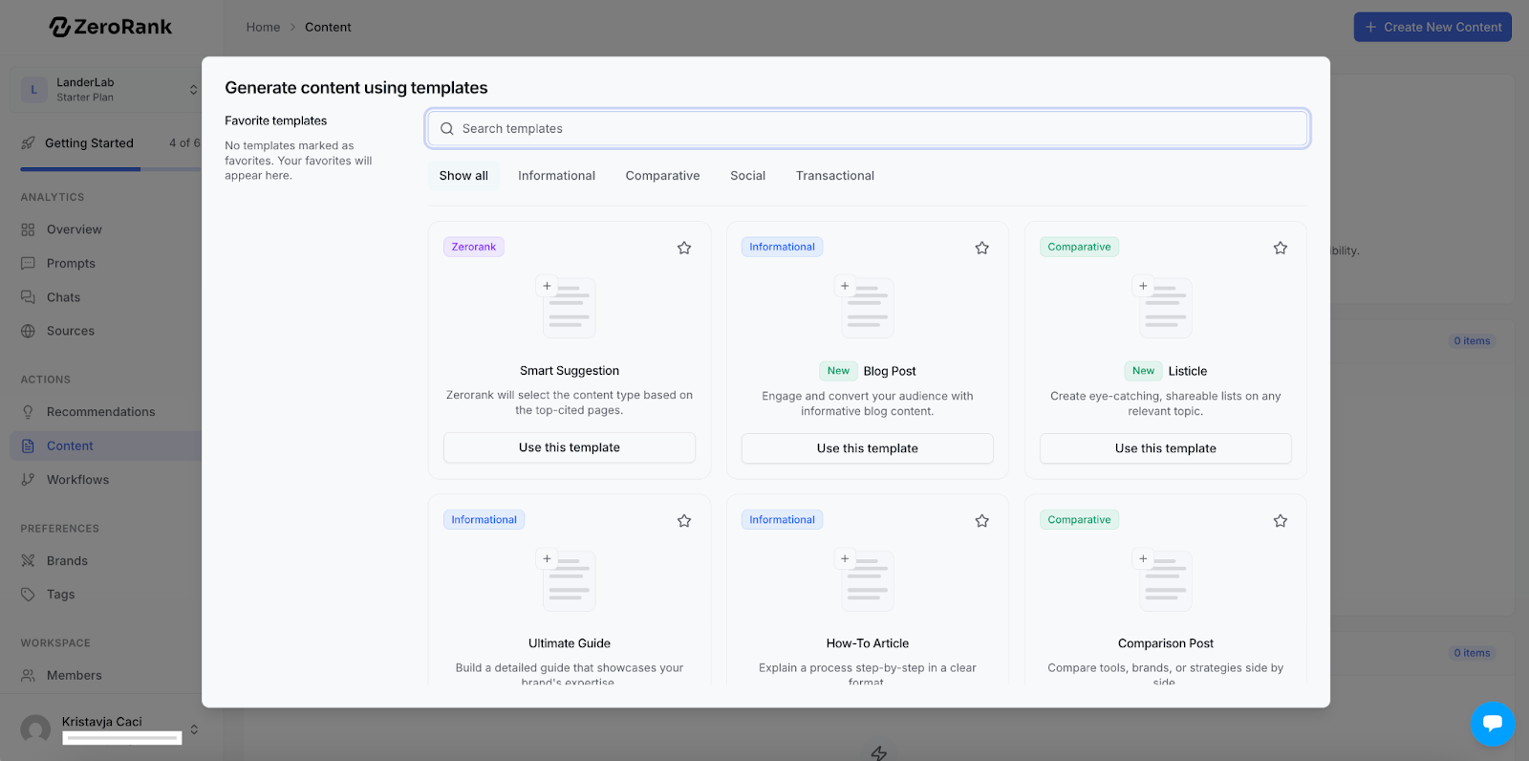Star the Blog Post template
This screenshot has width=1529, height=761.
pyautogui.click(x=982, y=248)
